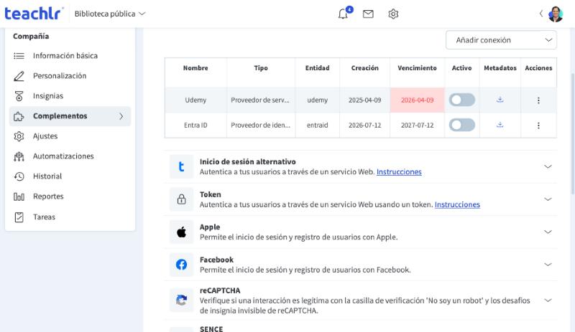575x332 pixels.
Task: Click the Vencimiento column header
Action: (417, 68)
